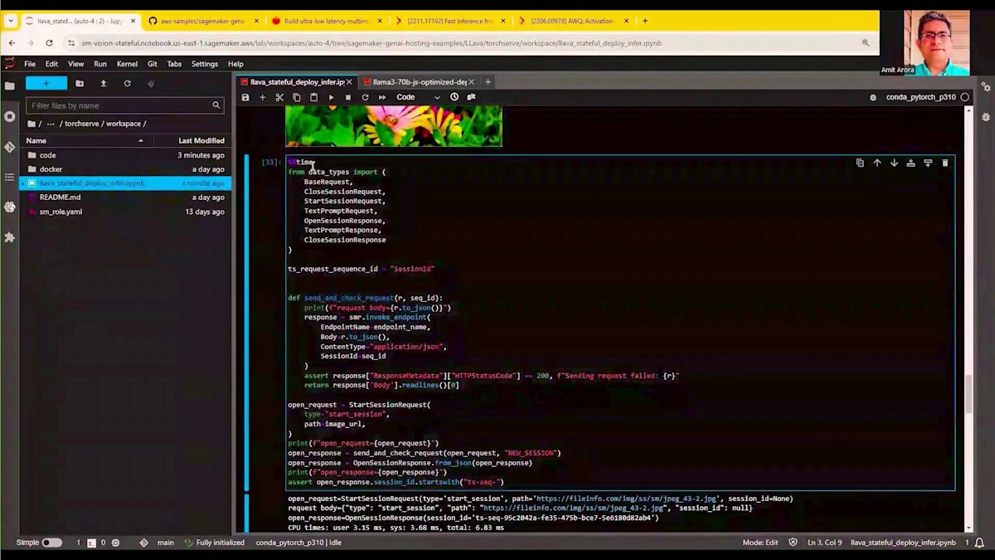This screenshot has width=995, height=560.
Task: Open the git button in the notebook toolbar
Action: tap(471, 97)
